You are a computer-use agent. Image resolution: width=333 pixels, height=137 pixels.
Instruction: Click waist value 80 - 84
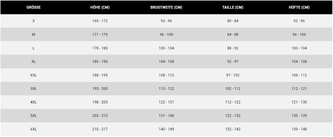233,21
